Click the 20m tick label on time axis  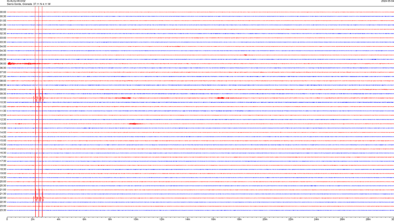[x=265, y=219]
